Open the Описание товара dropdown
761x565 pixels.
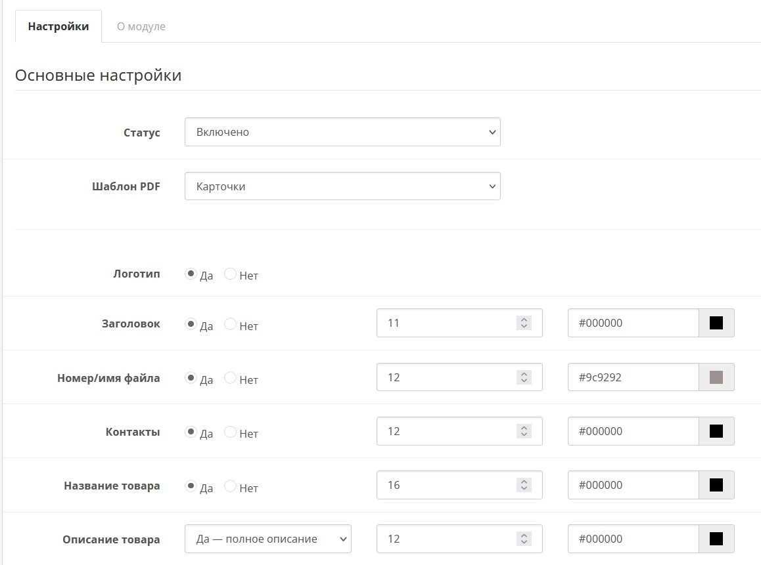267,539
